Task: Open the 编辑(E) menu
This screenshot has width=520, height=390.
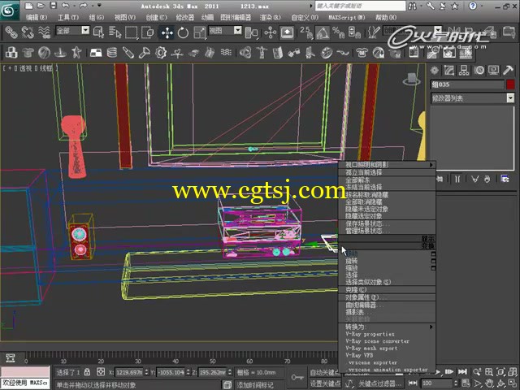Action: 37,17
